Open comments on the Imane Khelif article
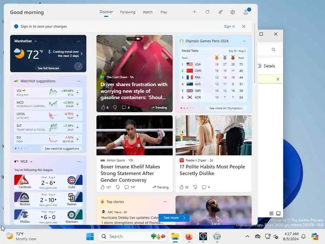 (x=126, y=187)
